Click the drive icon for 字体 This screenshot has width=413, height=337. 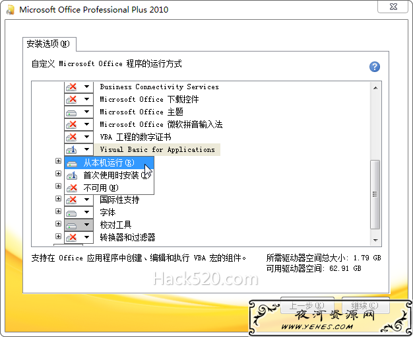coord(71,213)
